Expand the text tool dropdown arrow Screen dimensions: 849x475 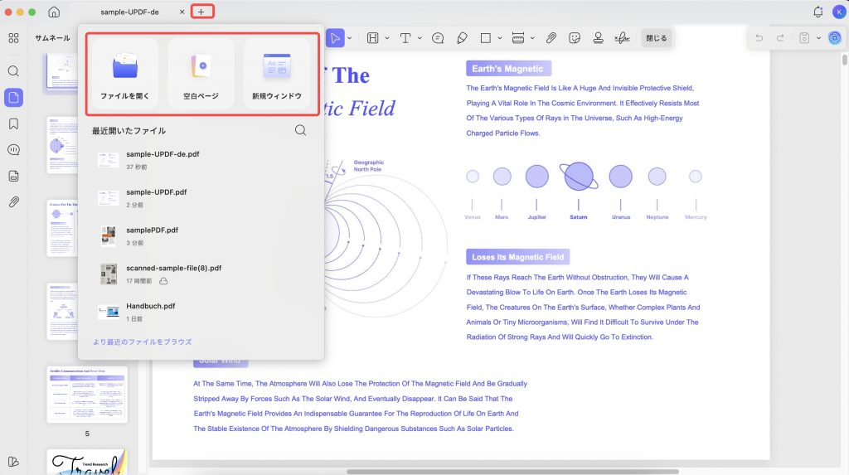(x=419, y=38)
